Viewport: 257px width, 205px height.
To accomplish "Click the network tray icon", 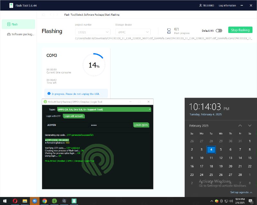I will click(x=226, y=201).
